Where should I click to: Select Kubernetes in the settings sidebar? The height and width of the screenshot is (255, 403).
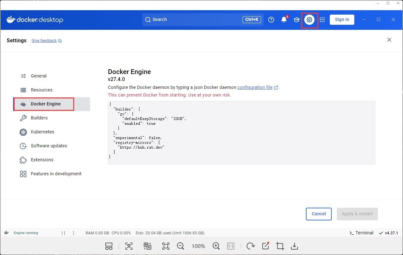click(42, 132)
